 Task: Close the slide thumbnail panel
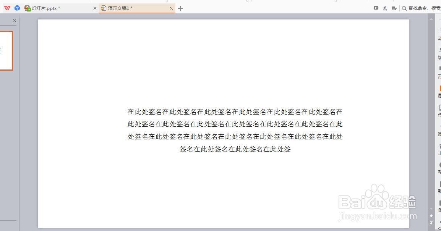pos(15,21)
